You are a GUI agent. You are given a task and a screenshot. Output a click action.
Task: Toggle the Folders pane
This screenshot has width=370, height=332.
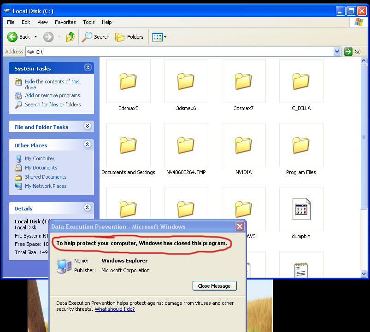129,37
